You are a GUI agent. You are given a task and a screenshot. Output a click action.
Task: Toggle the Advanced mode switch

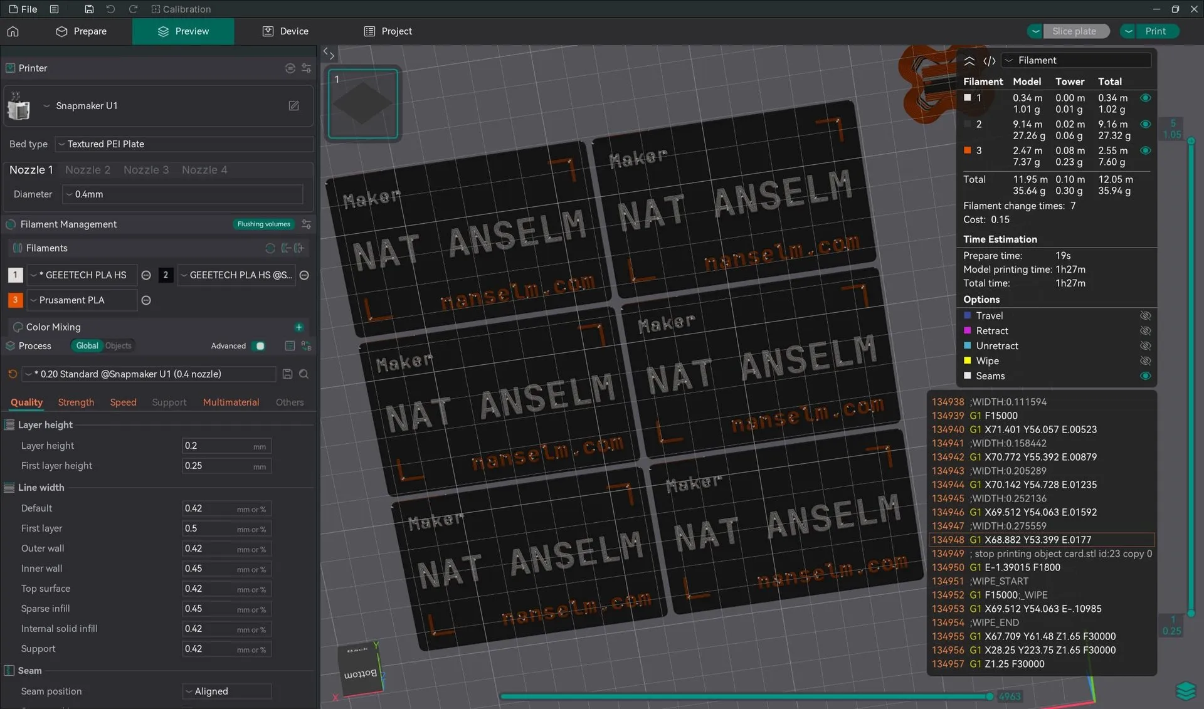[x=258, y=346]
